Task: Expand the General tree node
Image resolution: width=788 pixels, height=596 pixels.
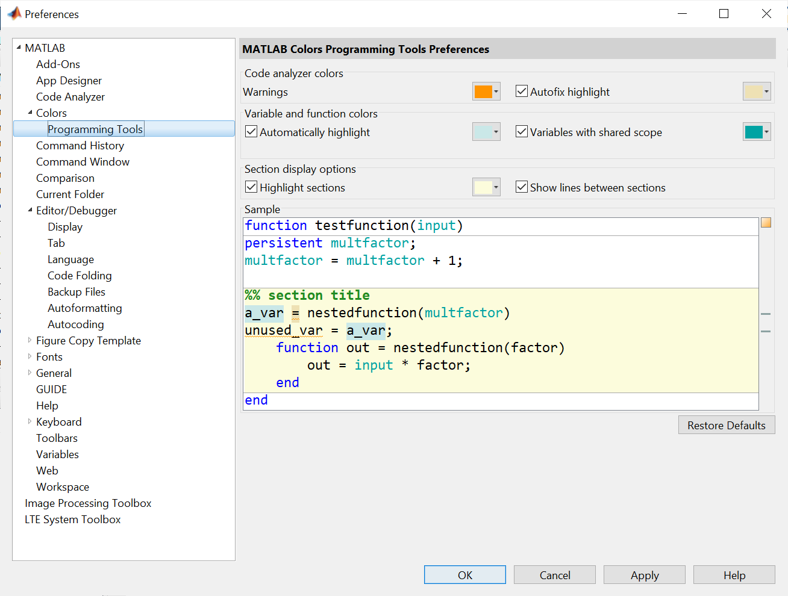Action: (30, 373)
